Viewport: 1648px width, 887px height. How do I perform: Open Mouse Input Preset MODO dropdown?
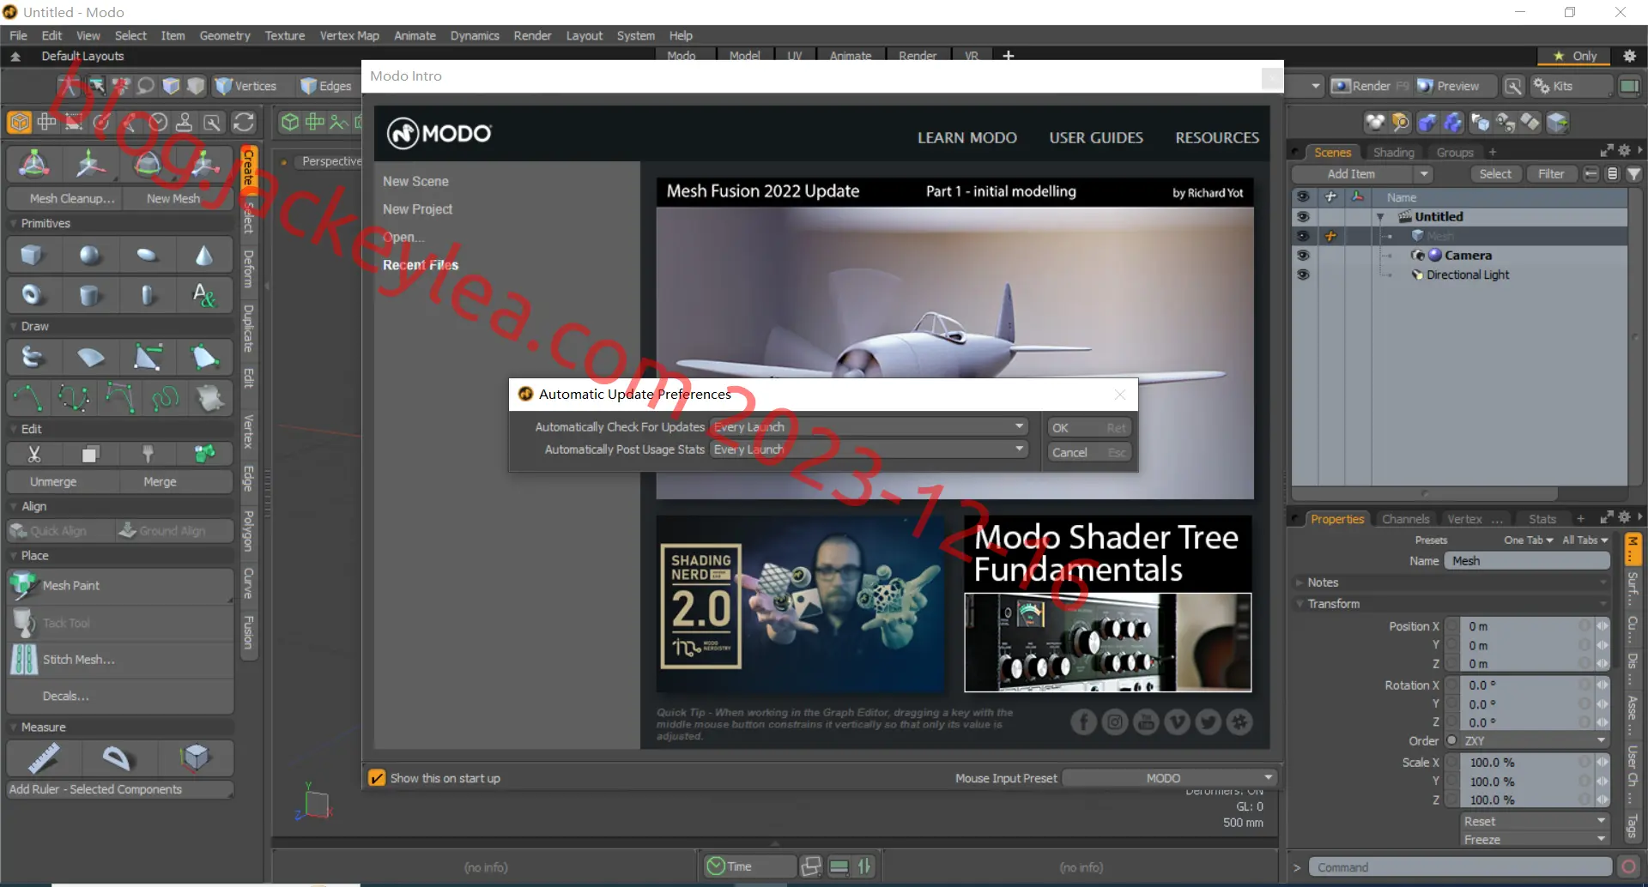(x=1169, y=778)
